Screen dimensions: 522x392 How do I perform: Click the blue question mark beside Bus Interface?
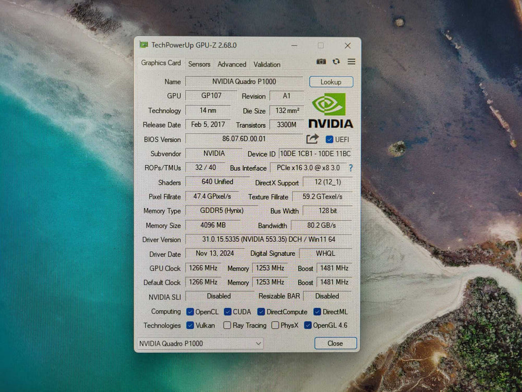click(x=350, y=167)
